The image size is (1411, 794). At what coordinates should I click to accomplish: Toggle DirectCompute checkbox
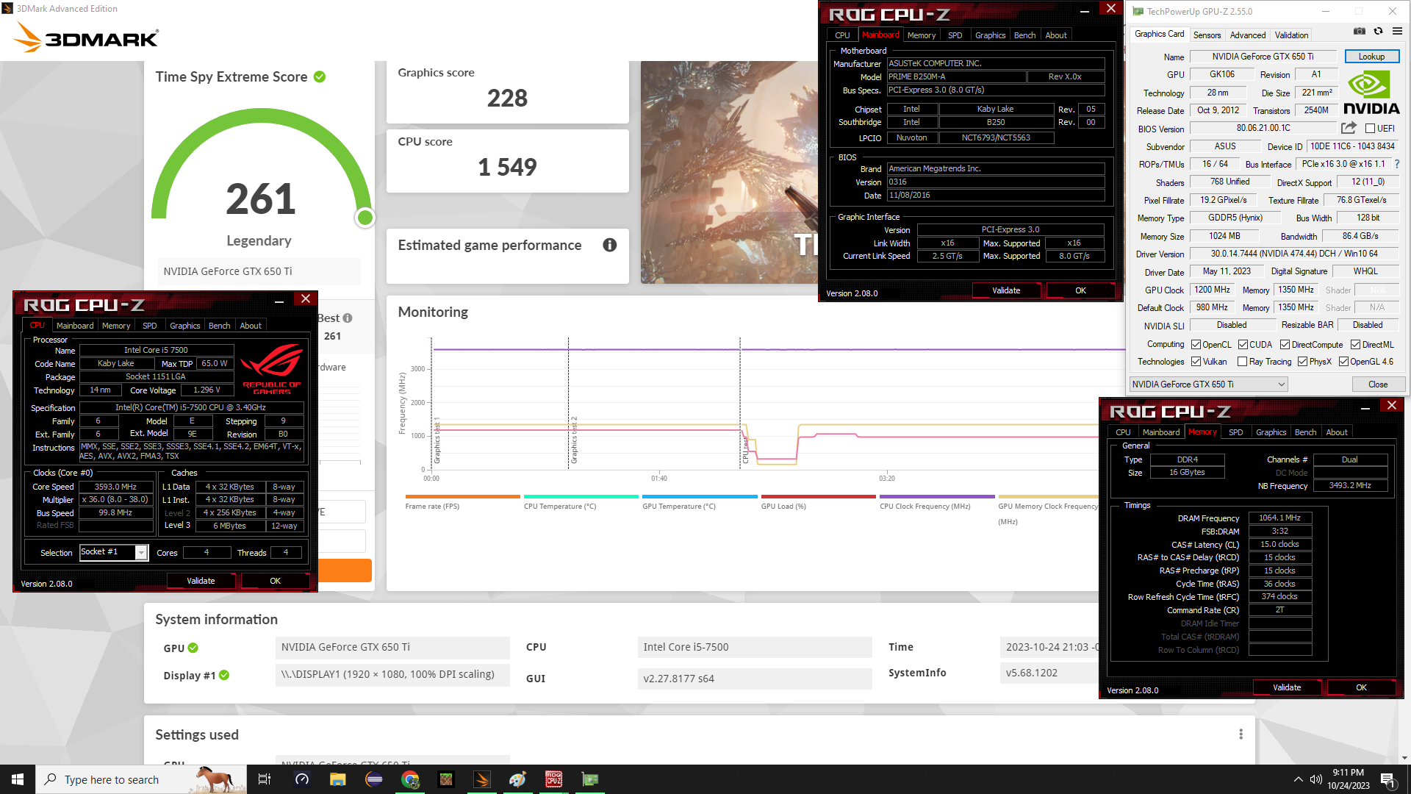[x=1285, y=345]
